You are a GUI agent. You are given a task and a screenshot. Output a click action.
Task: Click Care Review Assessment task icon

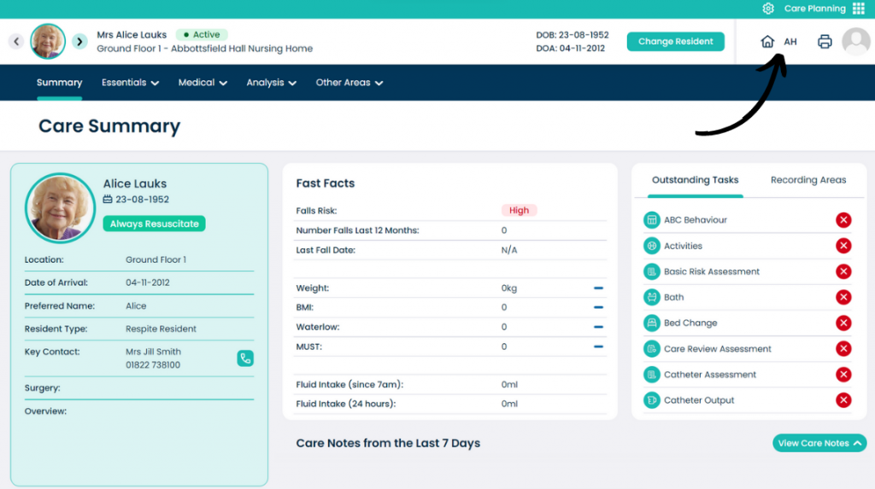pyautogui.click(x=651, y=348)
